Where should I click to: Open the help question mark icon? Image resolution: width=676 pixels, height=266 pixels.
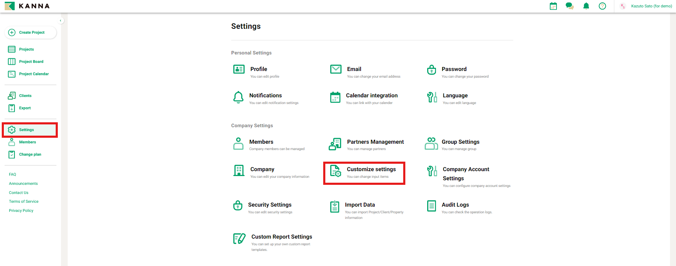coord(602,6)
